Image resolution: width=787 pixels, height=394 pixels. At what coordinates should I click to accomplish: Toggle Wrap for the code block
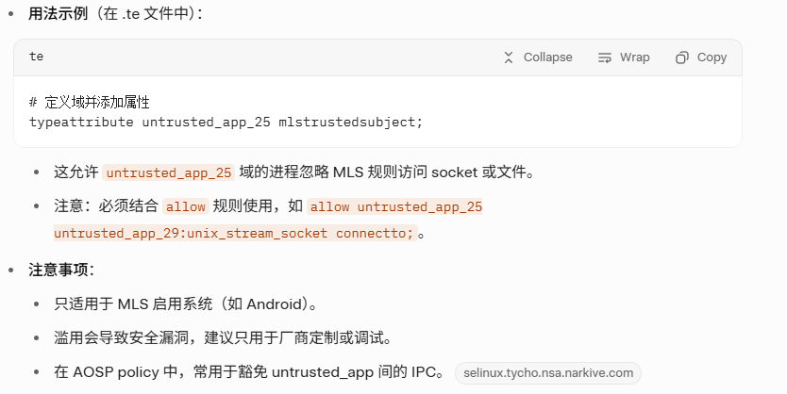click(624, 57)
